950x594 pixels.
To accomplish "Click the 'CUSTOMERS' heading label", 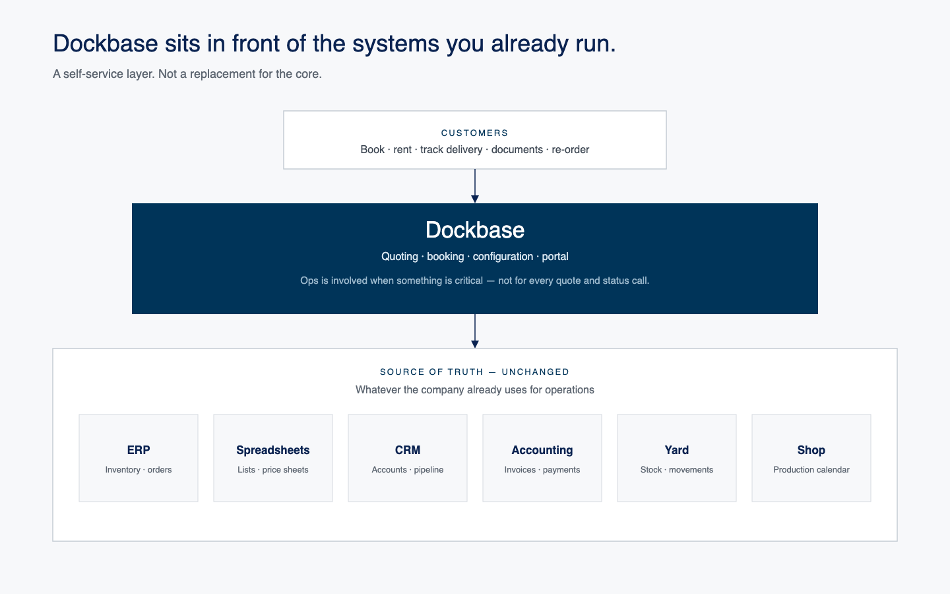I will coord(475,133).
